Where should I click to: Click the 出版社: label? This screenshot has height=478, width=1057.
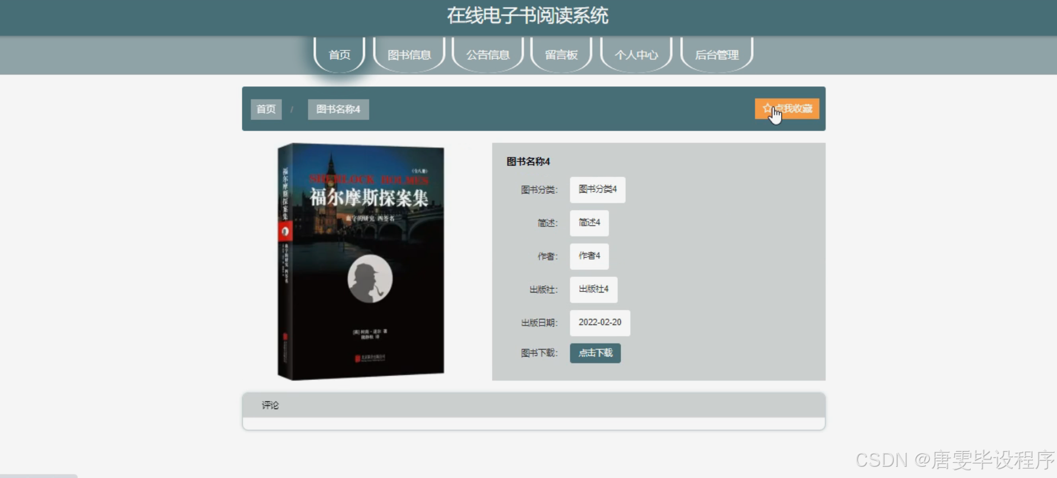544,290
